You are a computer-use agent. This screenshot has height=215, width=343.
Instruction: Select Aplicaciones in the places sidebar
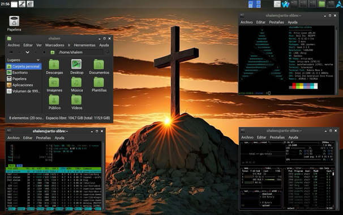click(x=24, y=85)
